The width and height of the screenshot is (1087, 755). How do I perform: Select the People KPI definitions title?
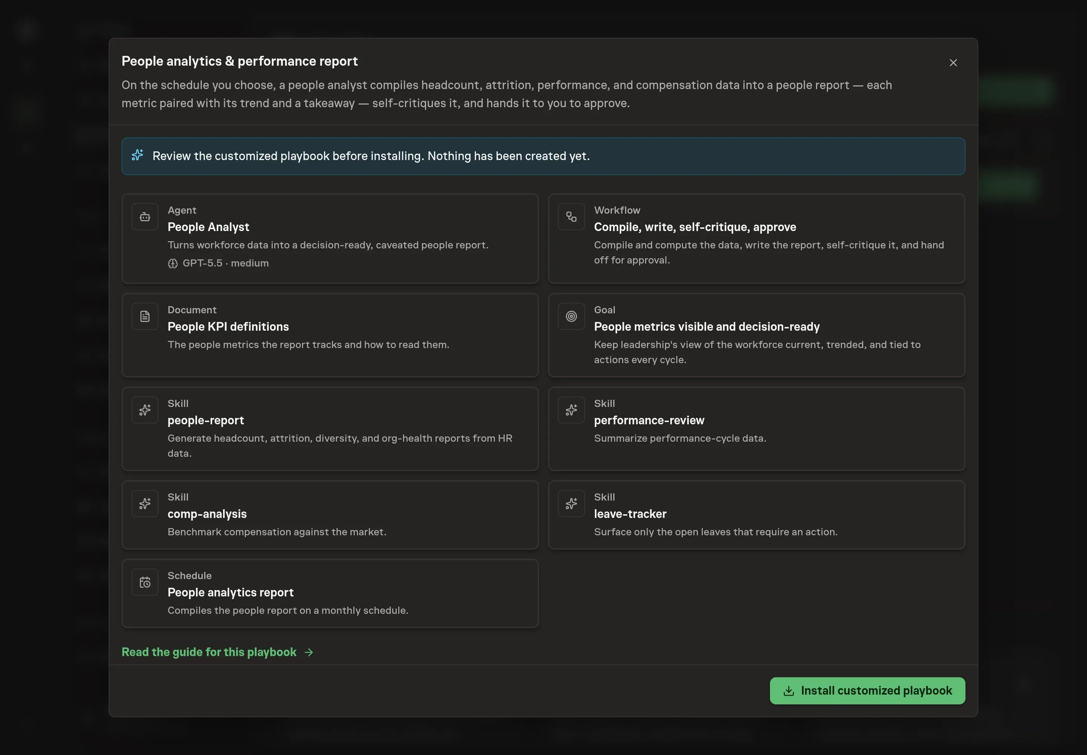(x=228, y=327)
